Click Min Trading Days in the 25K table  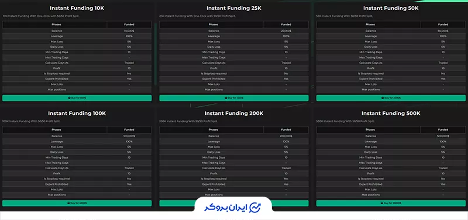pyautogui.click(x=214, y=52)
